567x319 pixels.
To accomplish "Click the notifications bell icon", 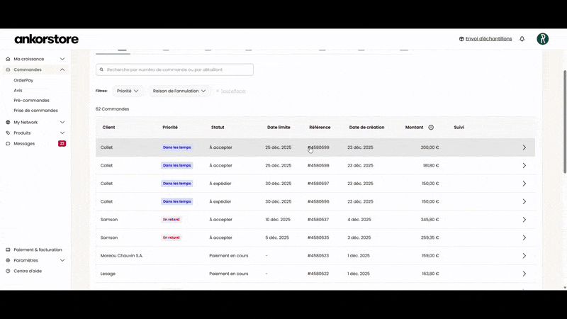I will (522, 39).
